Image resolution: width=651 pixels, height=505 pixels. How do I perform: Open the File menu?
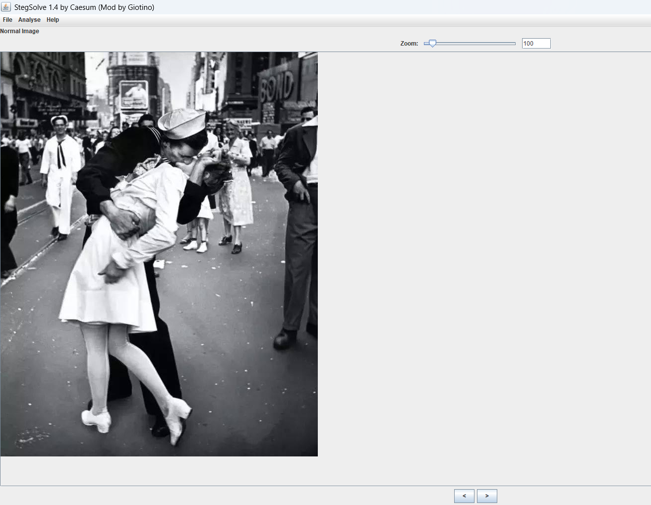[x=7, y=20]
